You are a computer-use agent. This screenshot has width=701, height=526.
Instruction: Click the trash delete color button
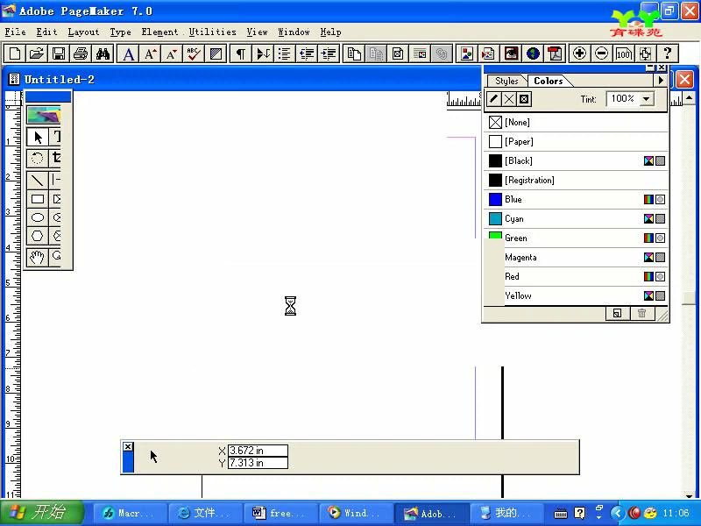pos(642,314)
